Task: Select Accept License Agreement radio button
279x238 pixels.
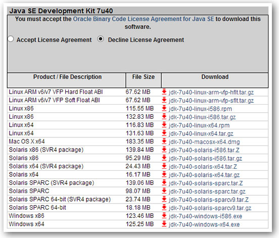Action: coord(11,39)
